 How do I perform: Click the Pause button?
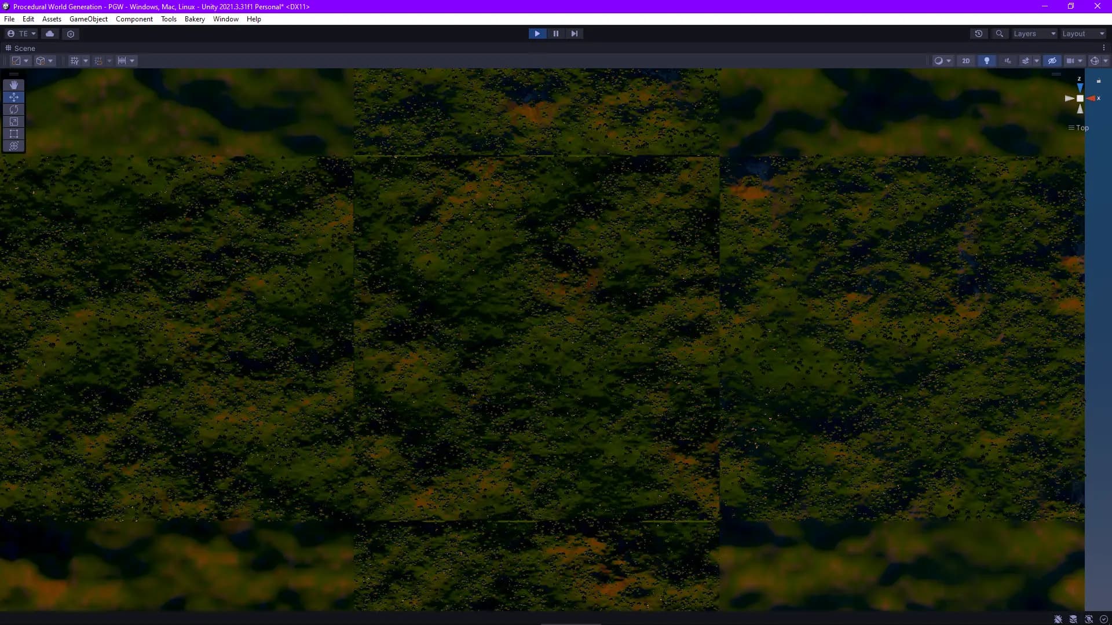pos(556,34)
